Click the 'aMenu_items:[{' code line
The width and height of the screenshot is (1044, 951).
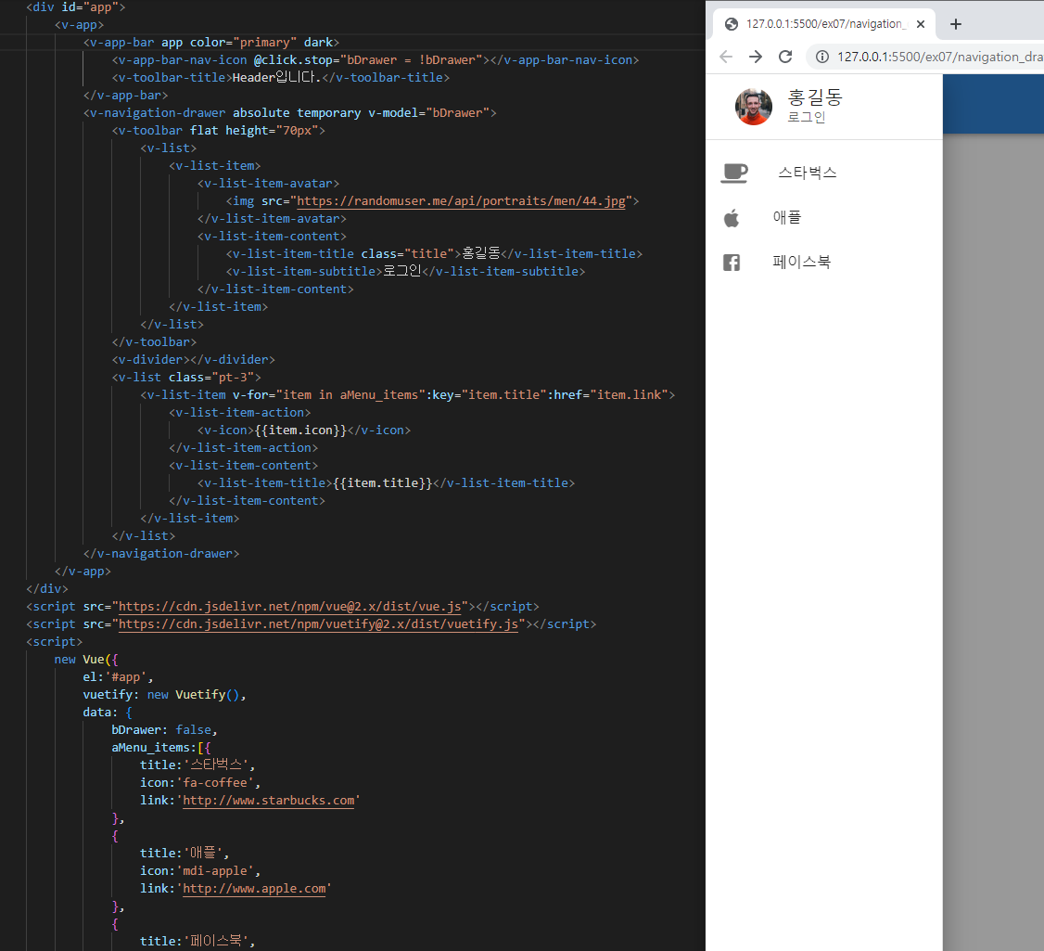click(161, 748)
